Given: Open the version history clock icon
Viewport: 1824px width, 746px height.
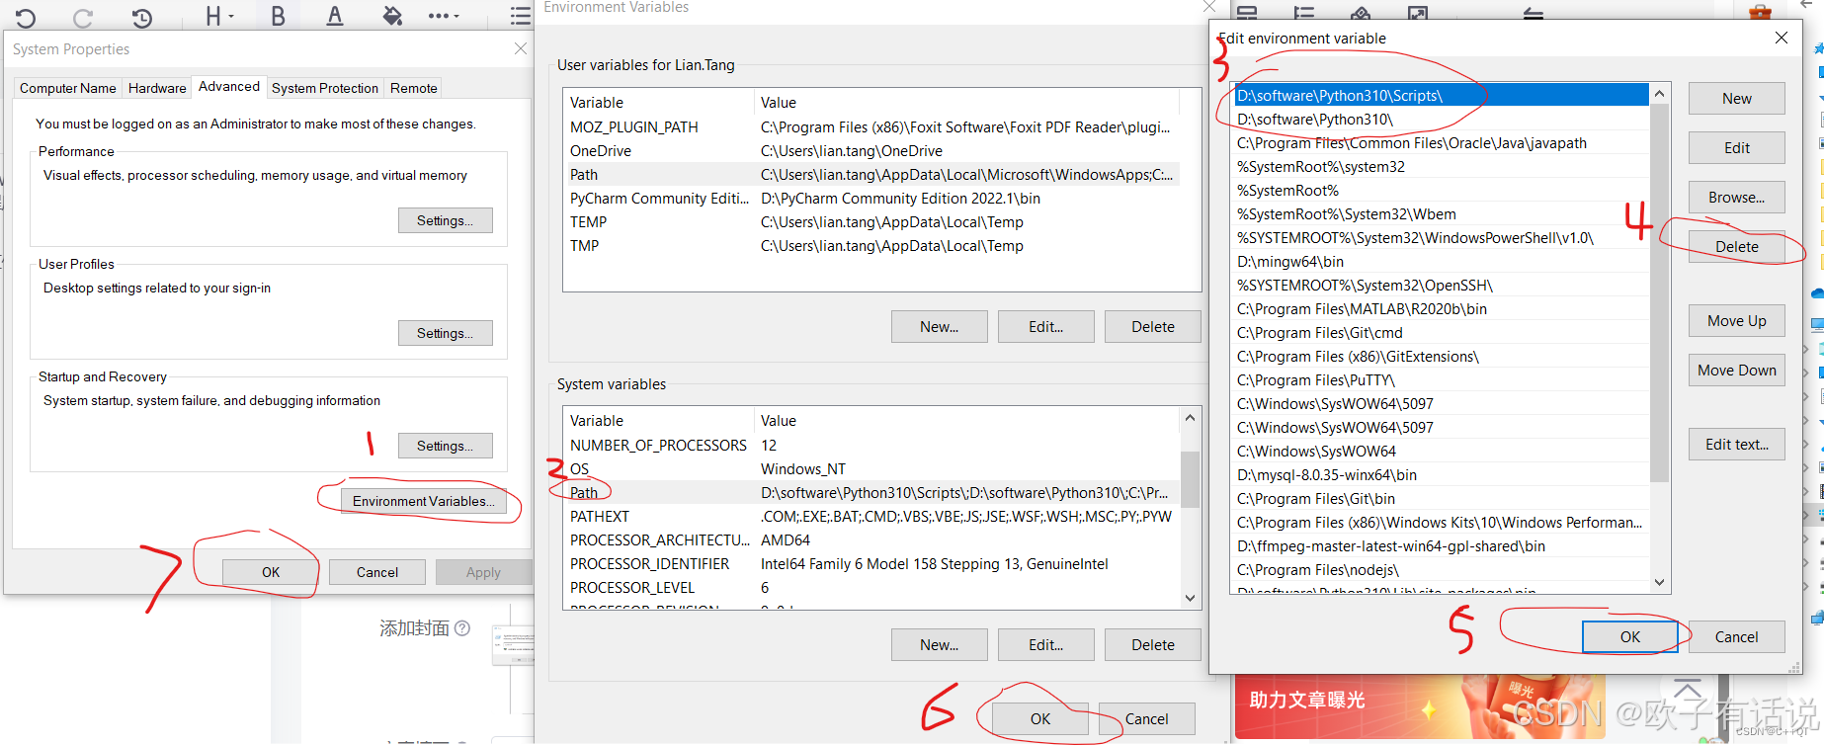Looking at the screenshot, I should coord(142,17).
